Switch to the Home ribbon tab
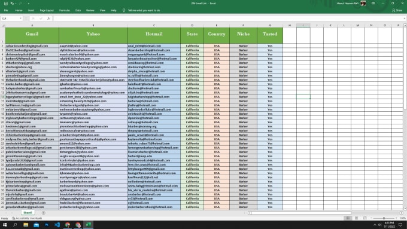 coord(19,10)
